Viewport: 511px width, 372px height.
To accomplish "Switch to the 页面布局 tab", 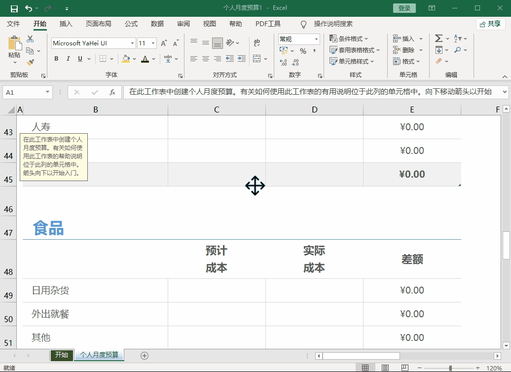I will pyautogui.click(x=99, y=24).
